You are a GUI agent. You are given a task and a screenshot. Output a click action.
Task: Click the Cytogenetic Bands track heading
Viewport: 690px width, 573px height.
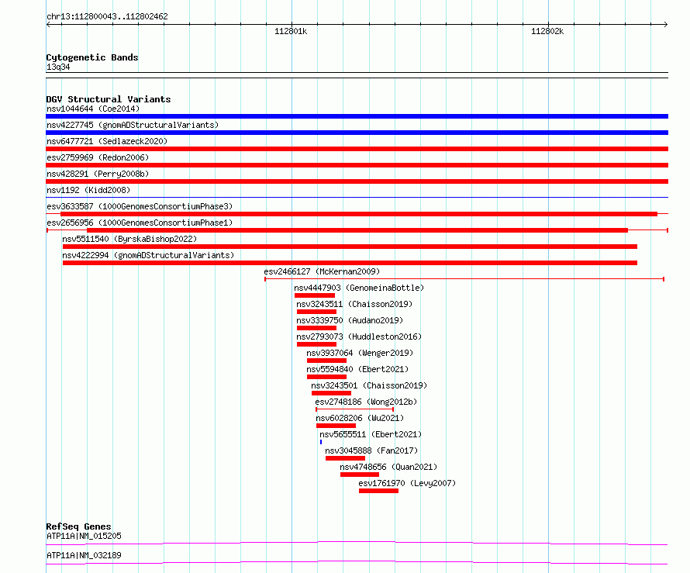click(92, 57)
